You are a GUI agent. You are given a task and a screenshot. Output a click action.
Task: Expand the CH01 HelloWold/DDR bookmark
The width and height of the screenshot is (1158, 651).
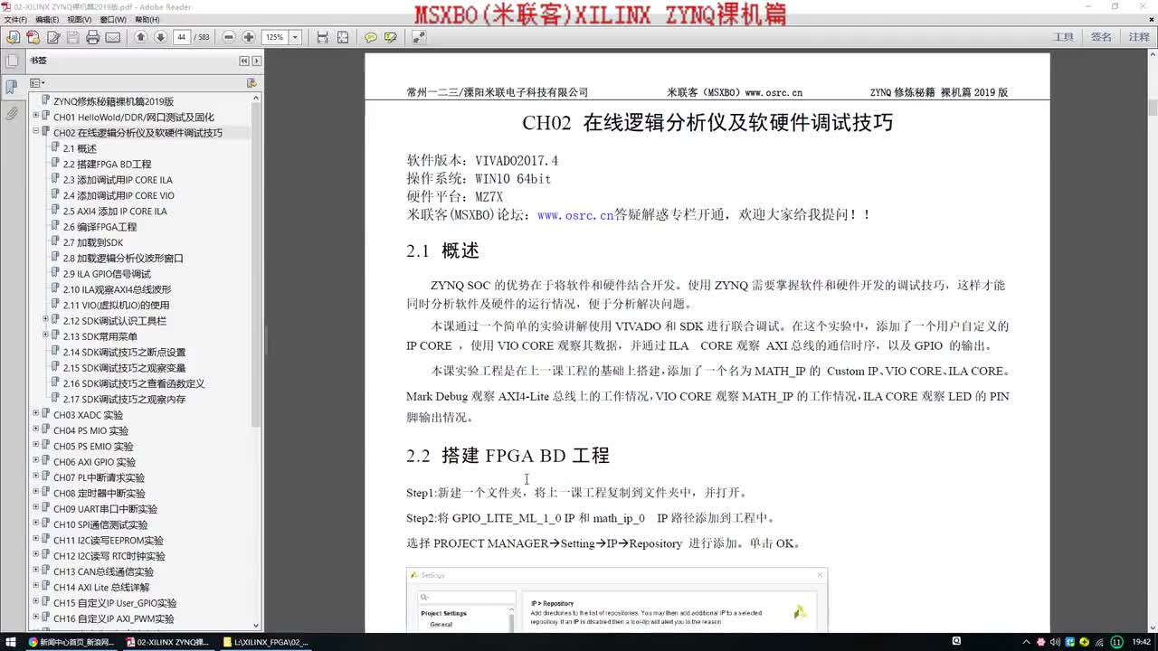tap(35, 116)
